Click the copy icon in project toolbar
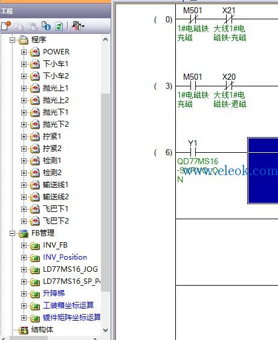Viewport: 278px width, 340px height. [x=19, y=27]
